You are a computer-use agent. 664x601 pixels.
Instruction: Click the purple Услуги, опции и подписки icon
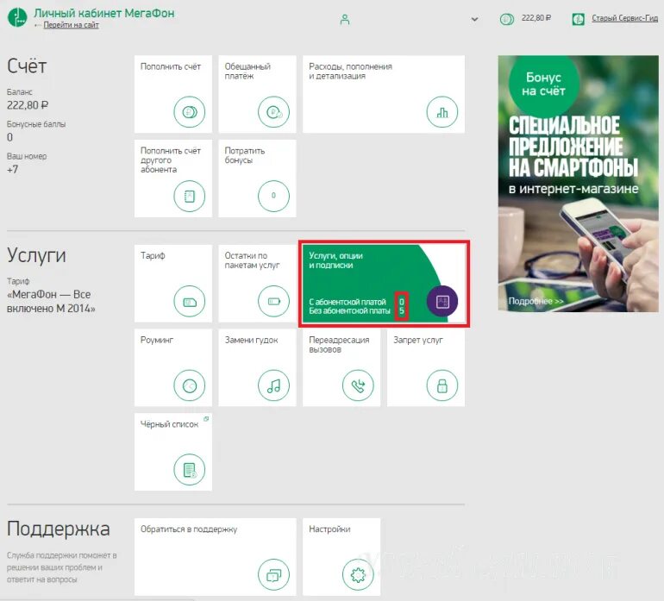coord(442,301)
